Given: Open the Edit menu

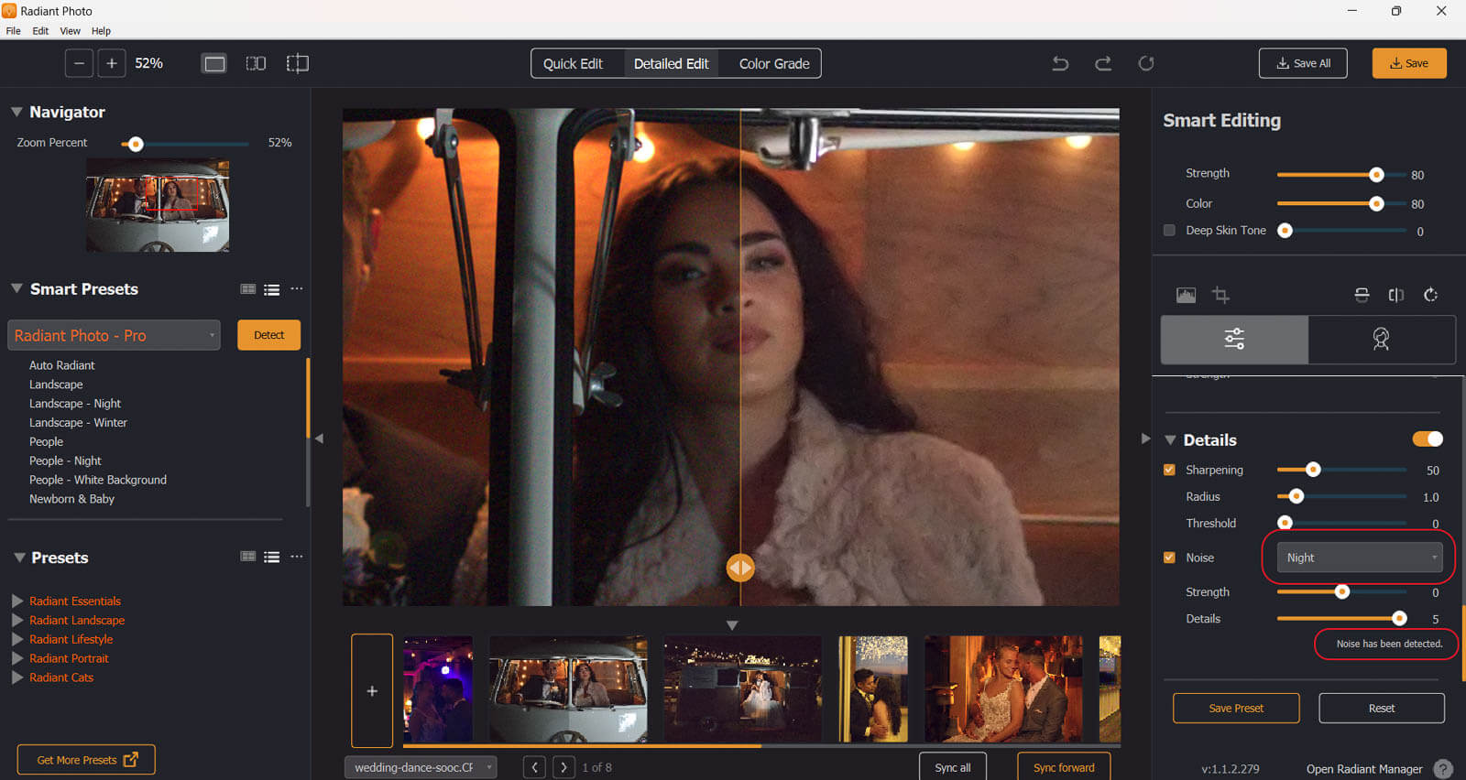Looking at the screenshot, I should coord(40,31).
